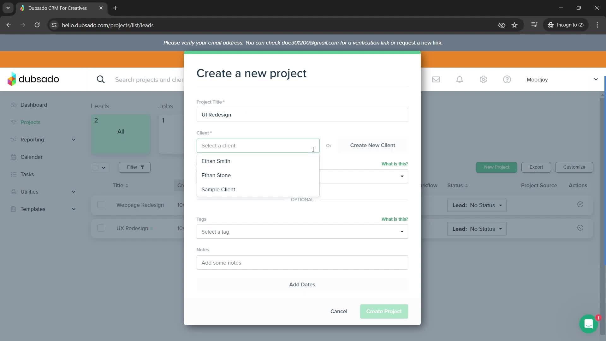Viewport: 606px width, 341px height.
Task: Click the Tasks sidebar icon
Action: pyautogui.click(x=13, y=174)
